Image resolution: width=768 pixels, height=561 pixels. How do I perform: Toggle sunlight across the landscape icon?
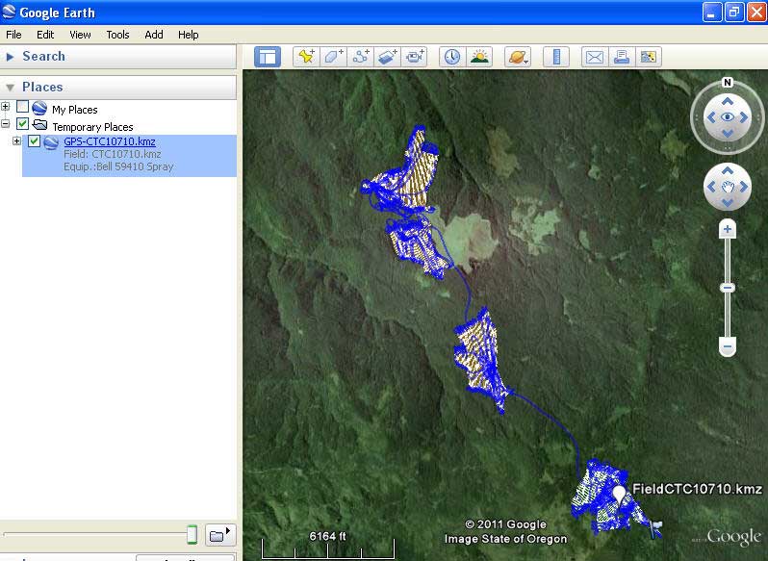click(x=478, y=57)
